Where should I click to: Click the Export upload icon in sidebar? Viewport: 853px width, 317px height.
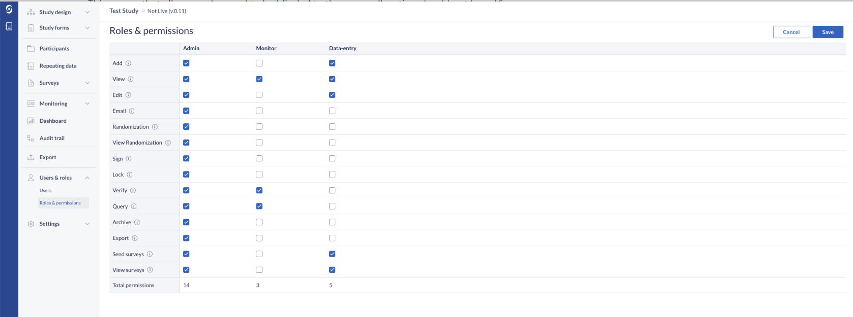[31, 157]
